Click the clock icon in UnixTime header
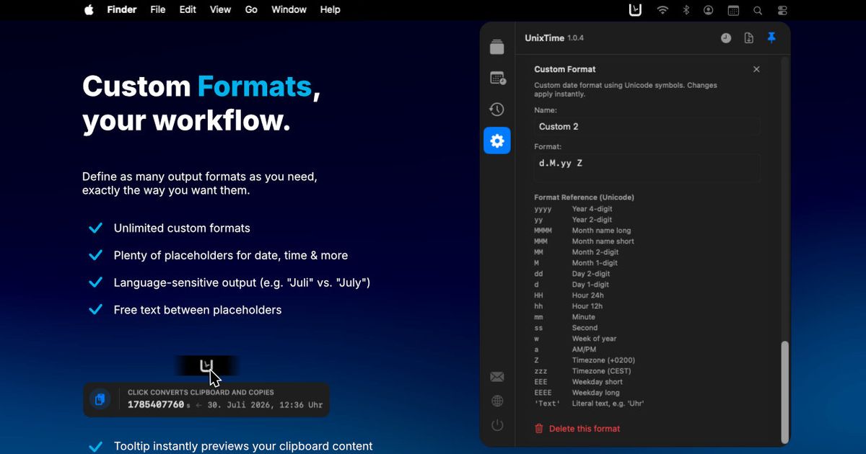866x454 pixels. point(726,38)
